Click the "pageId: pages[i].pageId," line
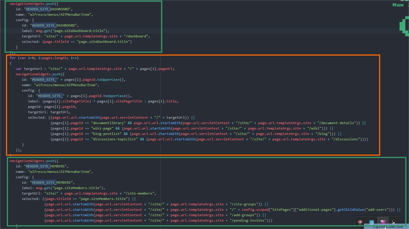The image size is (409, 229). (52, 107)
